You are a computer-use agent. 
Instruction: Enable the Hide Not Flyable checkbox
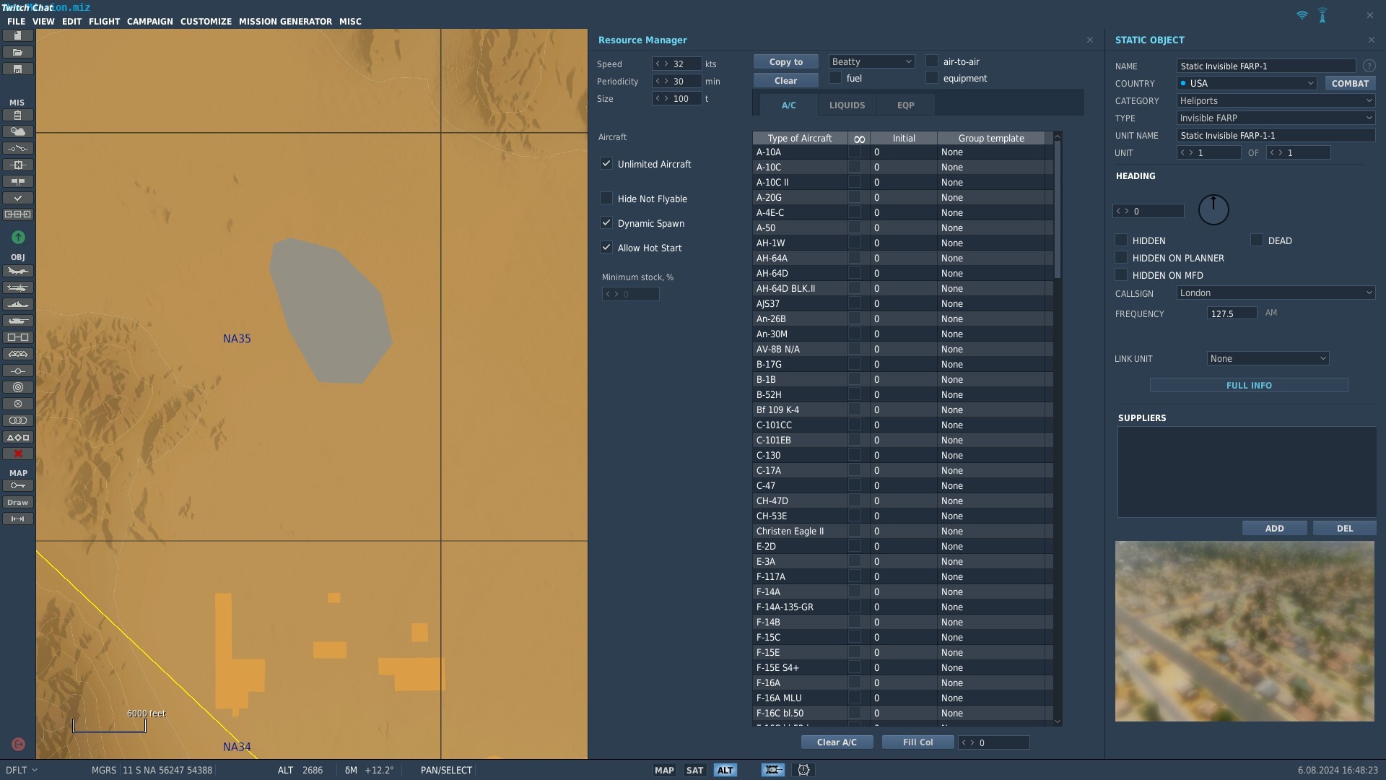(606, 199)
